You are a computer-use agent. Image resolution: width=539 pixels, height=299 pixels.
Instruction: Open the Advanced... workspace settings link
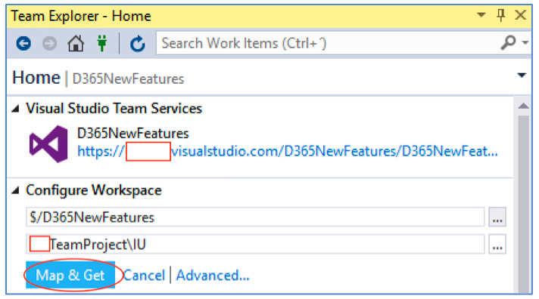(213, 276)
